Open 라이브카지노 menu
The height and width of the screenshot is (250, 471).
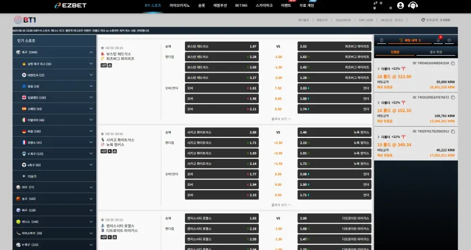pos(179,6)
